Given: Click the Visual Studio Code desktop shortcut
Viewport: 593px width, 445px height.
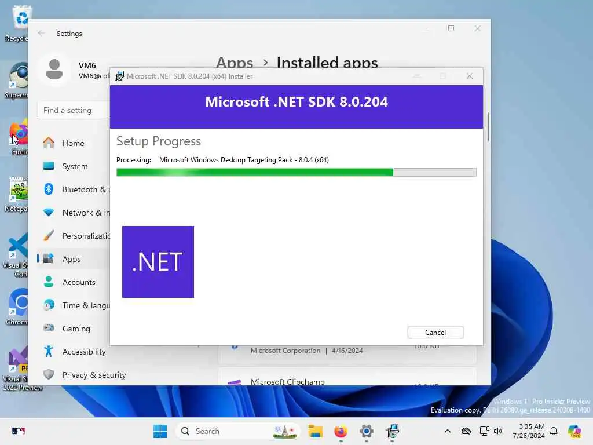Looking at the screenshot, I should pyautogui.click(x=16, y=255).
